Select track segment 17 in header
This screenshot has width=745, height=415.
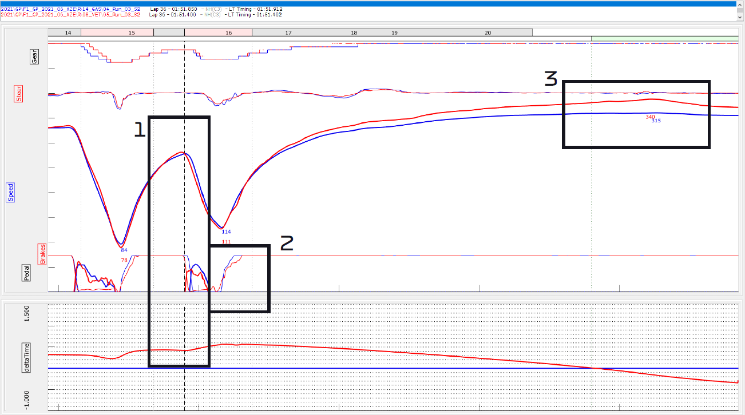click(x=288, y=33)
